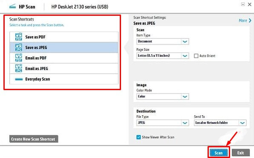Image resolution: width=254 pixels, height=158 pixels.
Task: Click the Save as PDF shortcut icon
Action: [18, 37]
